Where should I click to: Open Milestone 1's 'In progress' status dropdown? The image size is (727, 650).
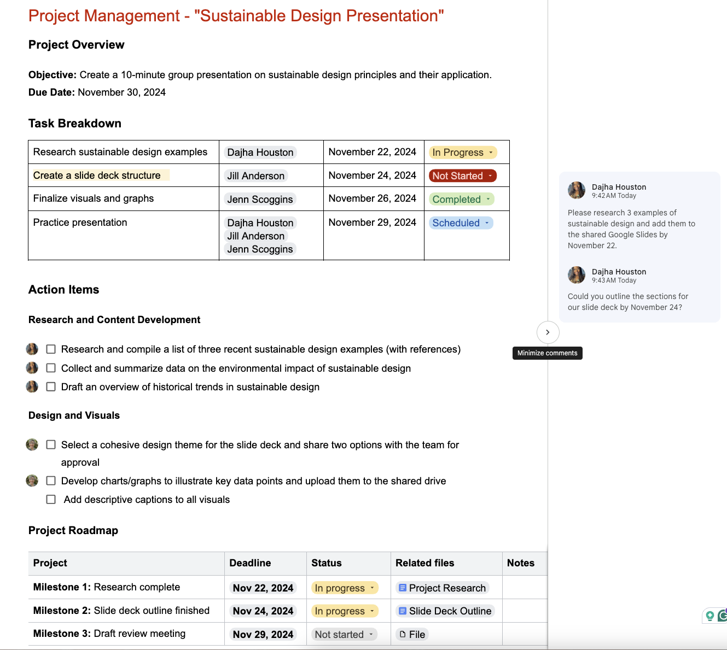point(371,588)
